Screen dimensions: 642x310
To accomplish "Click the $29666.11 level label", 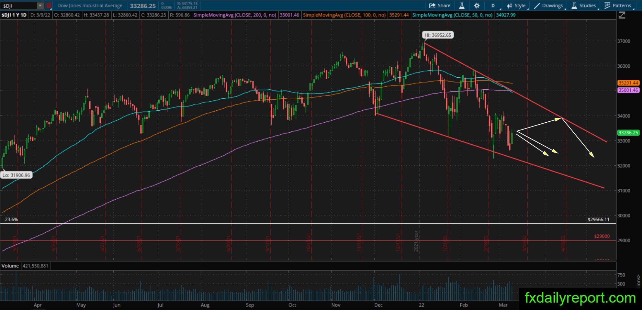I will [598, 219].
